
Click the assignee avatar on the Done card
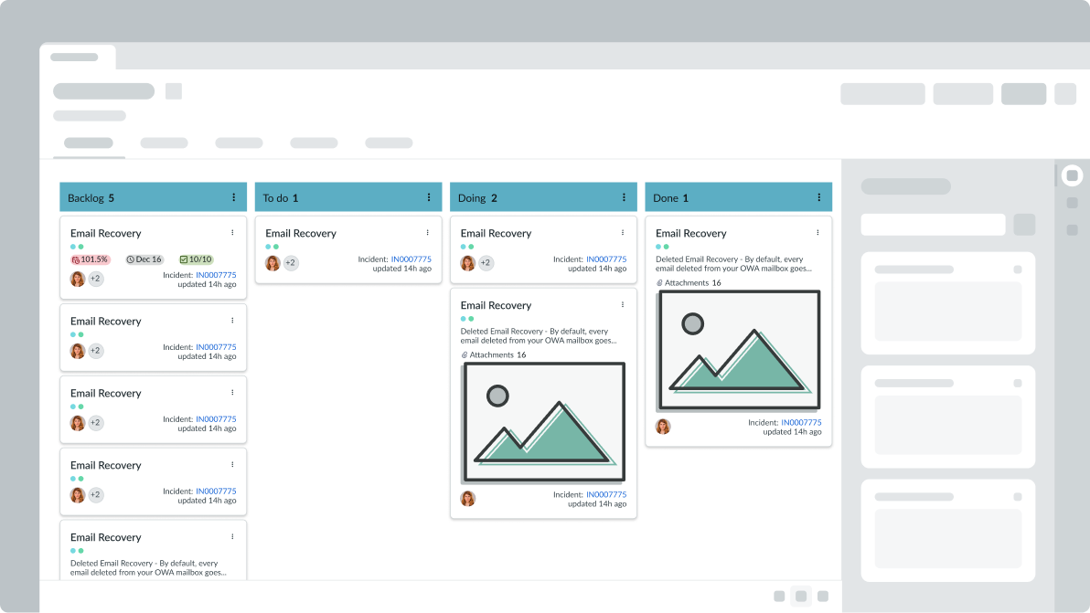pos(663,427)
